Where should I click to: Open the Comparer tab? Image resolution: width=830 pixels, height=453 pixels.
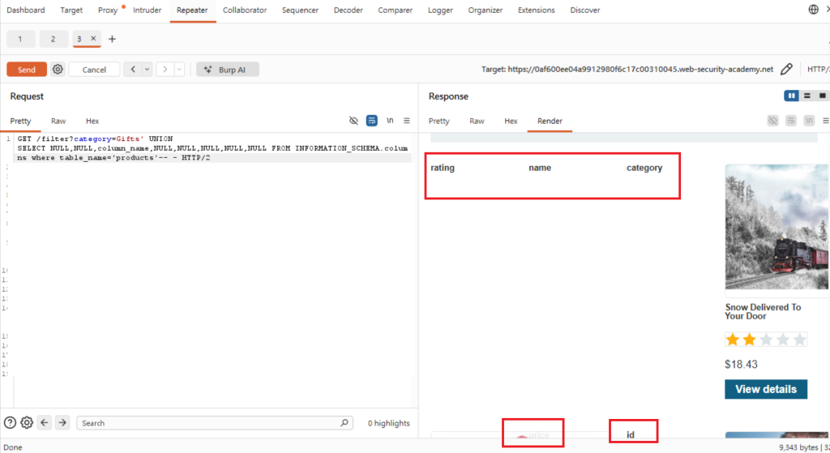395,10
